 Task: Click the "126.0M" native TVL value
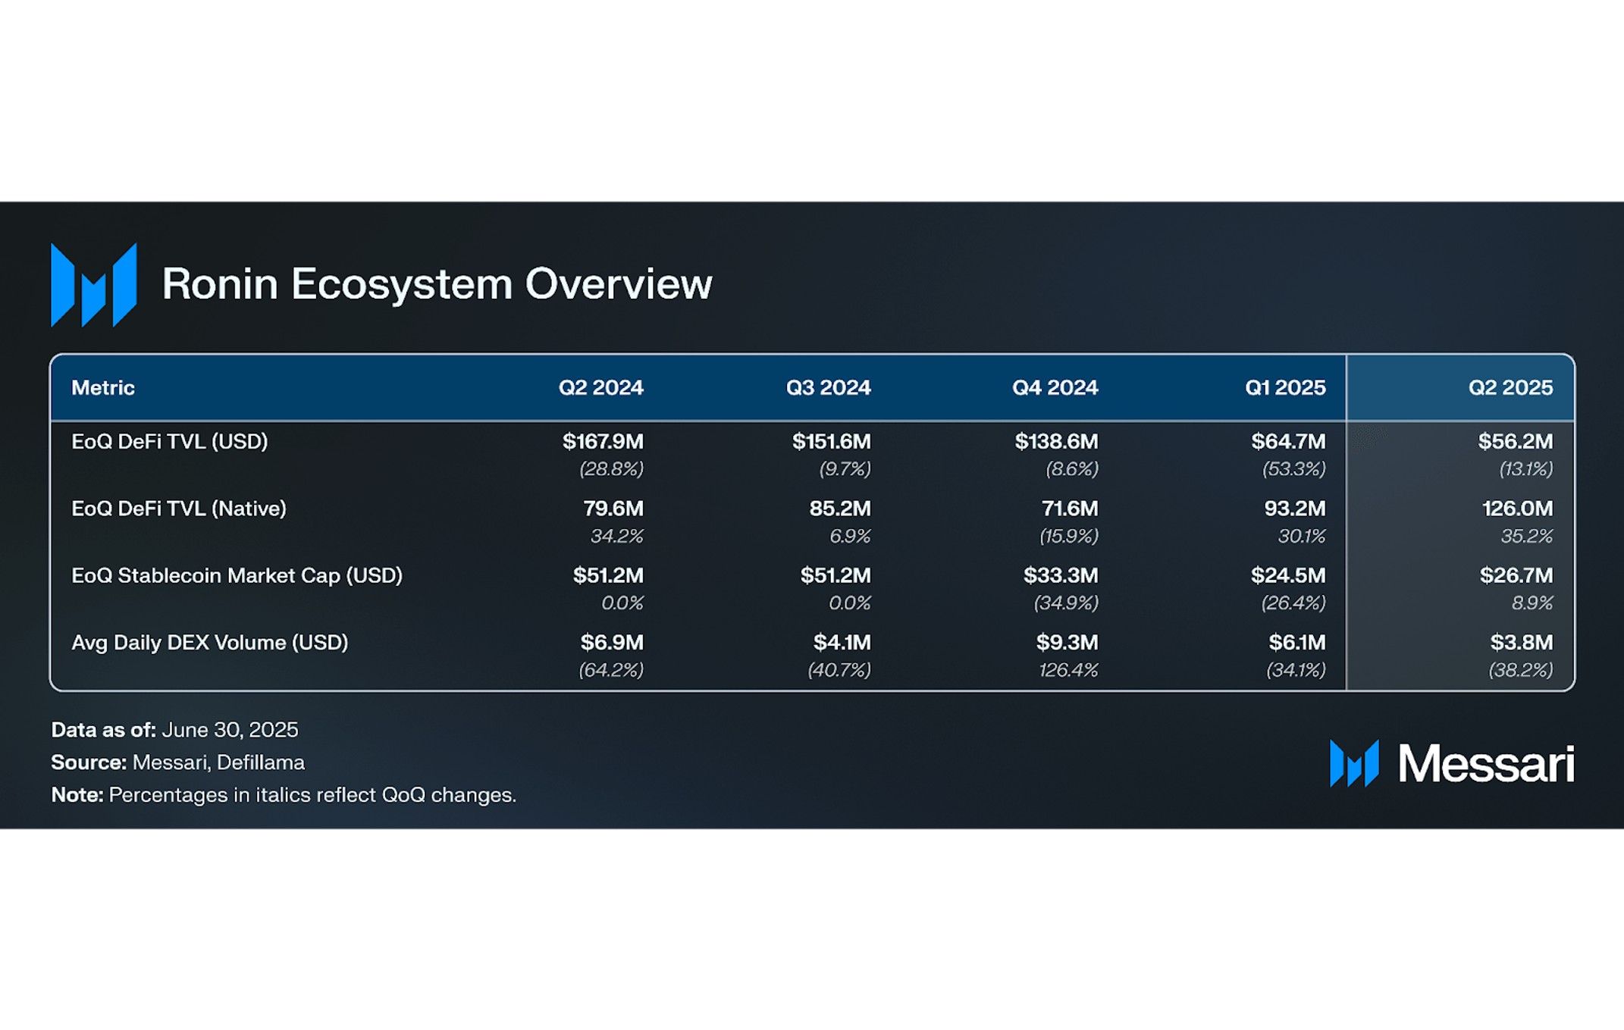point(1518,509)
